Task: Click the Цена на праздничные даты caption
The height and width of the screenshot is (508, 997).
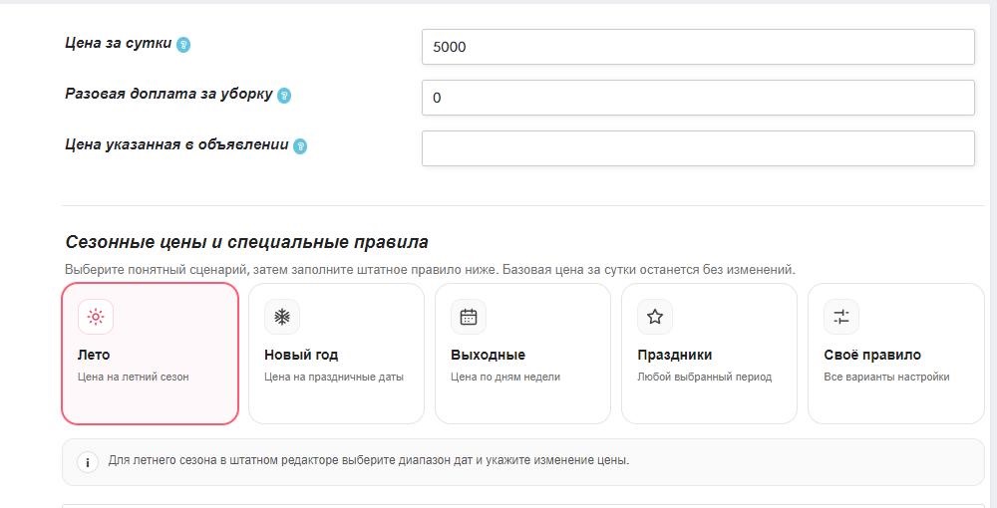Action: click(334, 378)
